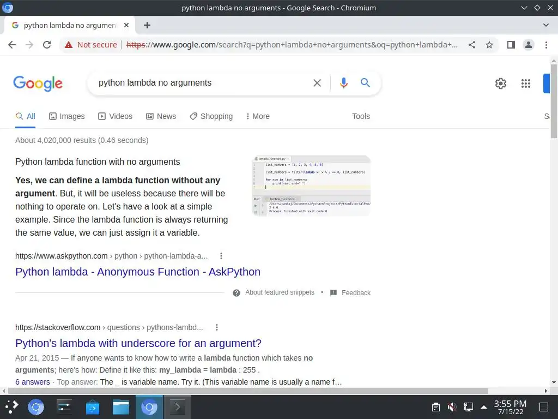Open the clipboard tray icon
Screen dimensions: 558x419
point(435,407)
